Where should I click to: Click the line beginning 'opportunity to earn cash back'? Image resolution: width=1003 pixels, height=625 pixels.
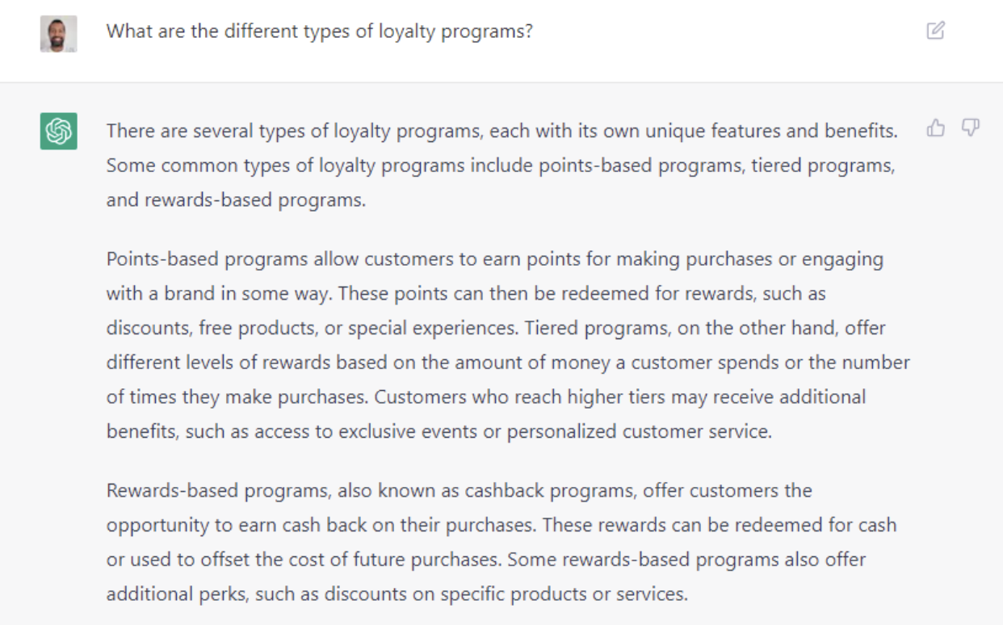pyautogui.click(x=501, y=525)
